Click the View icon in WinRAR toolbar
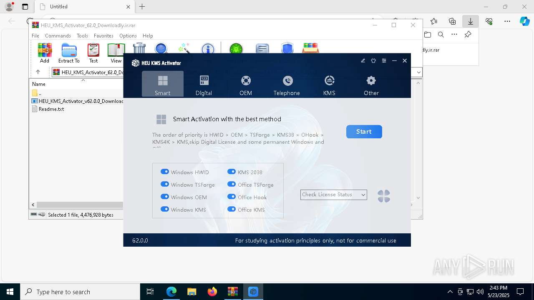 116,53
